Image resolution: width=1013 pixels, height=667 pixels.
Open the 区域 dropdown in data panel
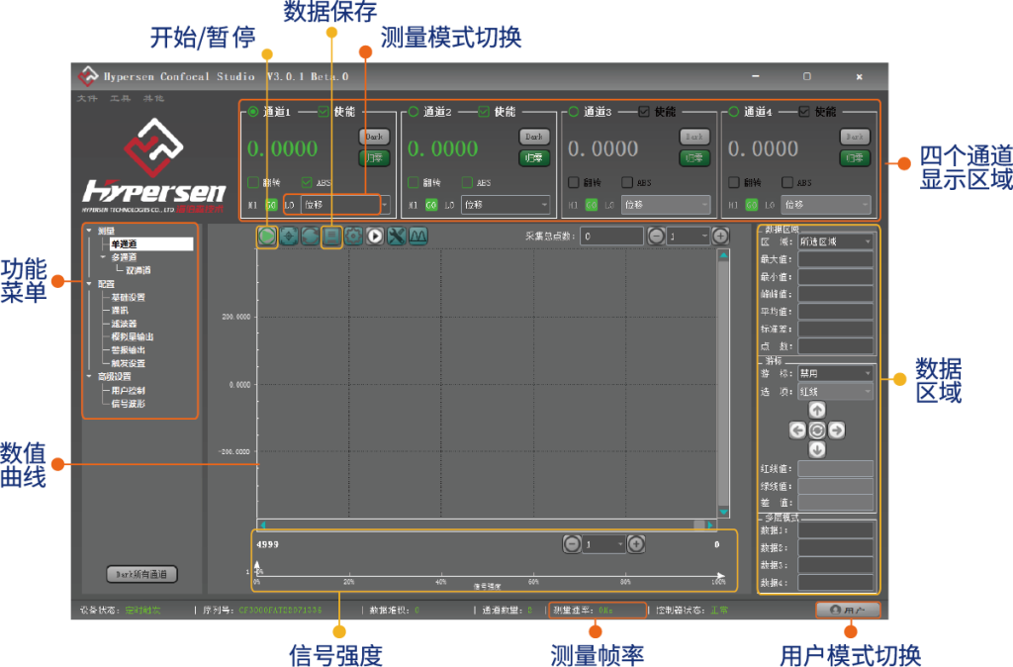(835, 241)
